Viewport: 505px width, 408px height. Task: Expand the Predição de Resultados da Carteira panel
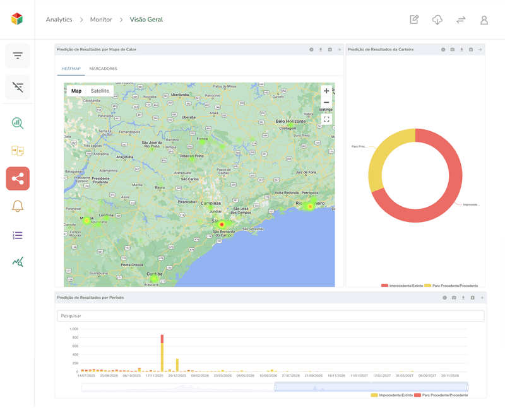click(479, 49)
